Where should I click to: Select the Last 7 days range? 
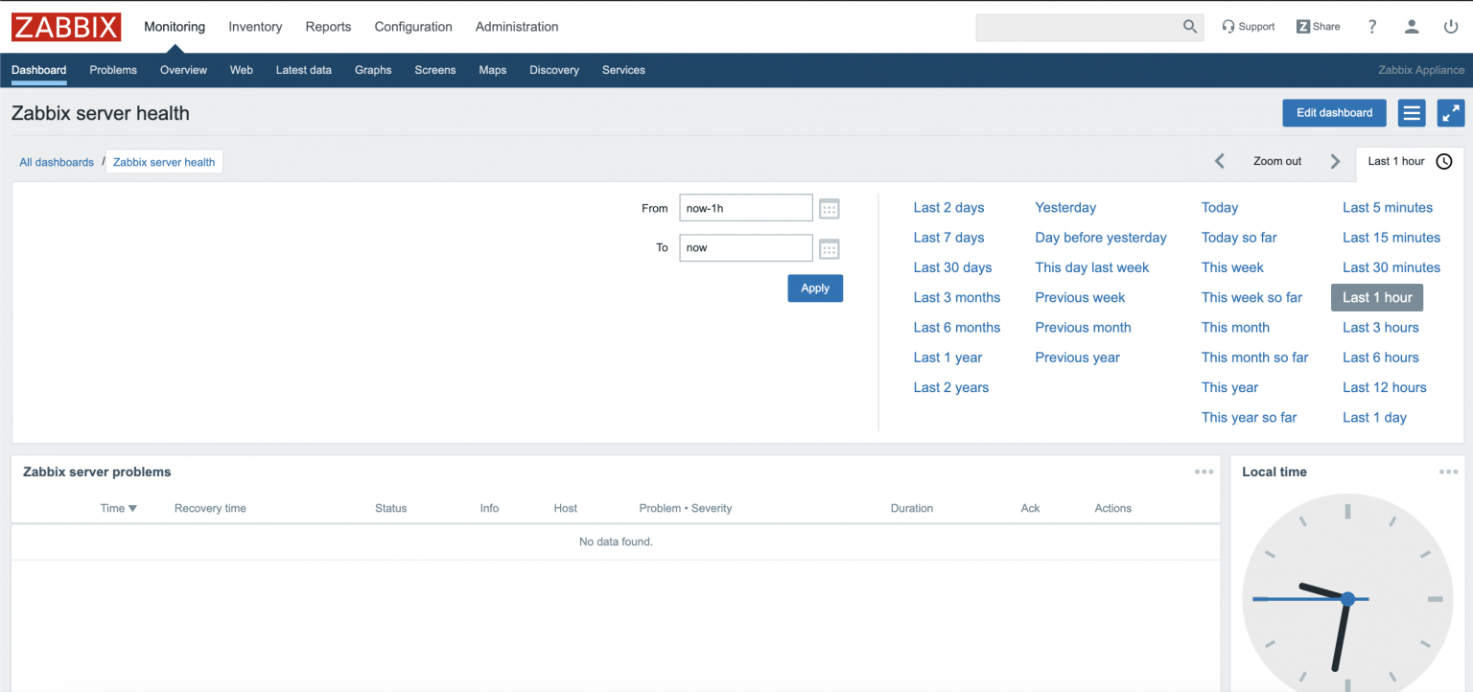(948, 238)
